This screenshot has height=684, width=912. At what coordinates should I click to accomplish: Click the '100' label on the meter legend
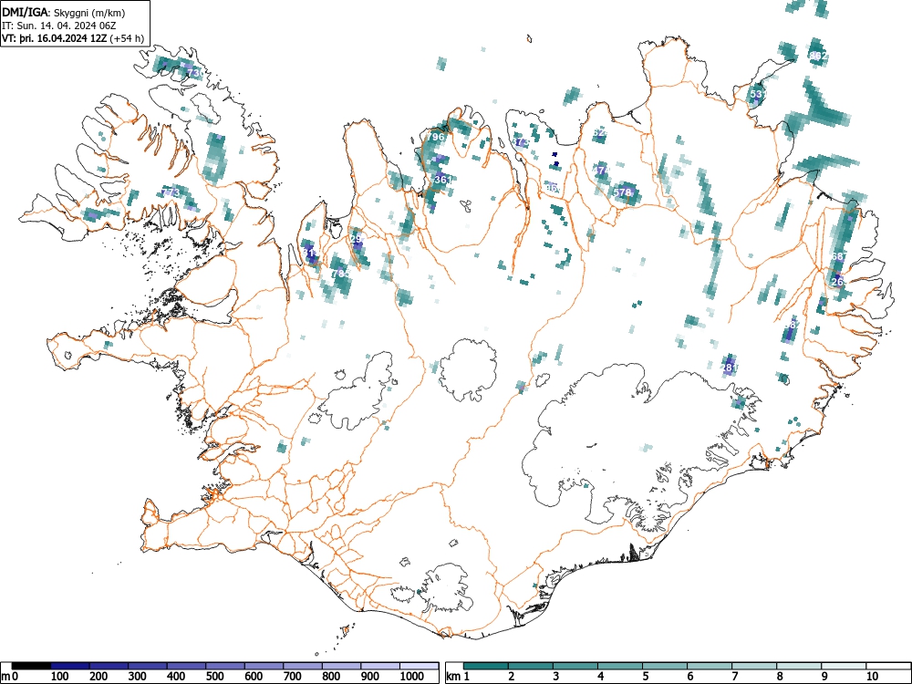[60, 676]
